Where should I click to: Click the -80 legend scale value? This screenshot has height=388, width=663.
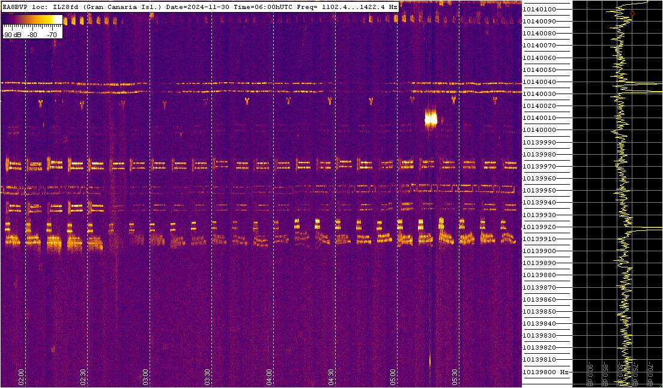pyautogui.click(x=32, y=35)
